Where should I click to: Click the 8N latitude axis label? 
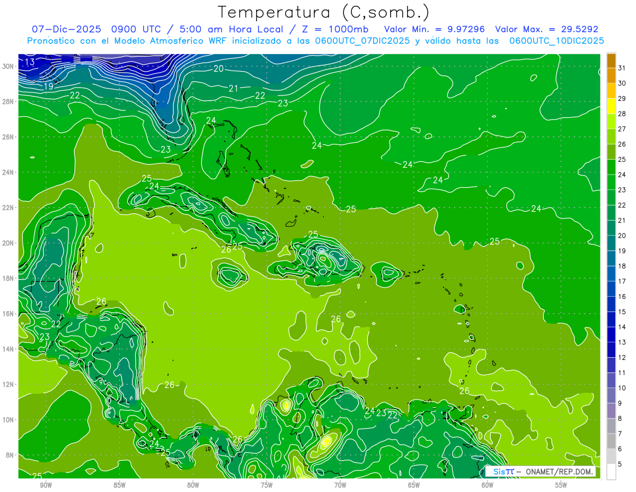10,455
